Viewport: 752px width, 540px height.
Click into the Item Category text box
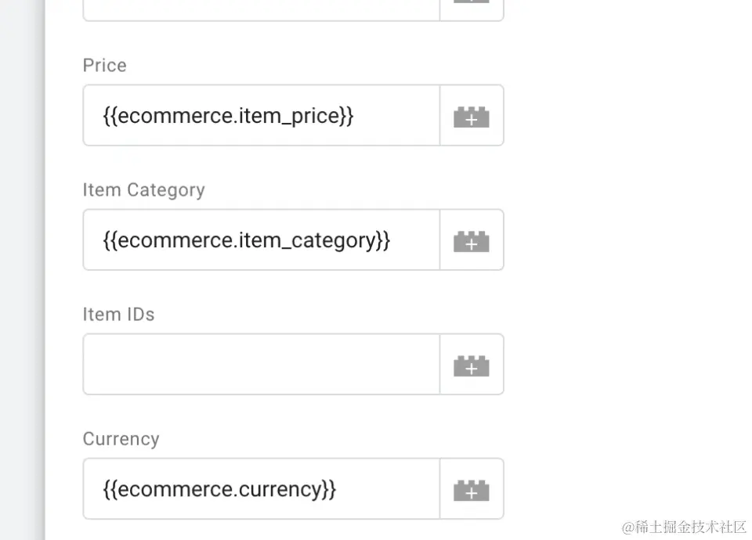click(261, 240)
